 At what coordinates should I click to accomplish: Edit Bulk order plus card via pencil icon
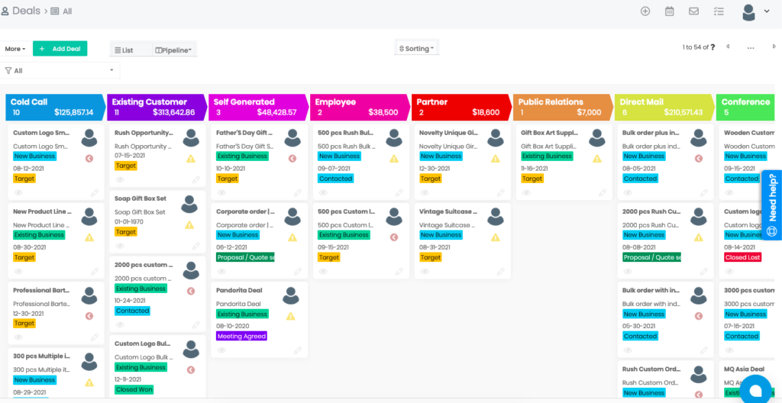[x=703, y=192]
